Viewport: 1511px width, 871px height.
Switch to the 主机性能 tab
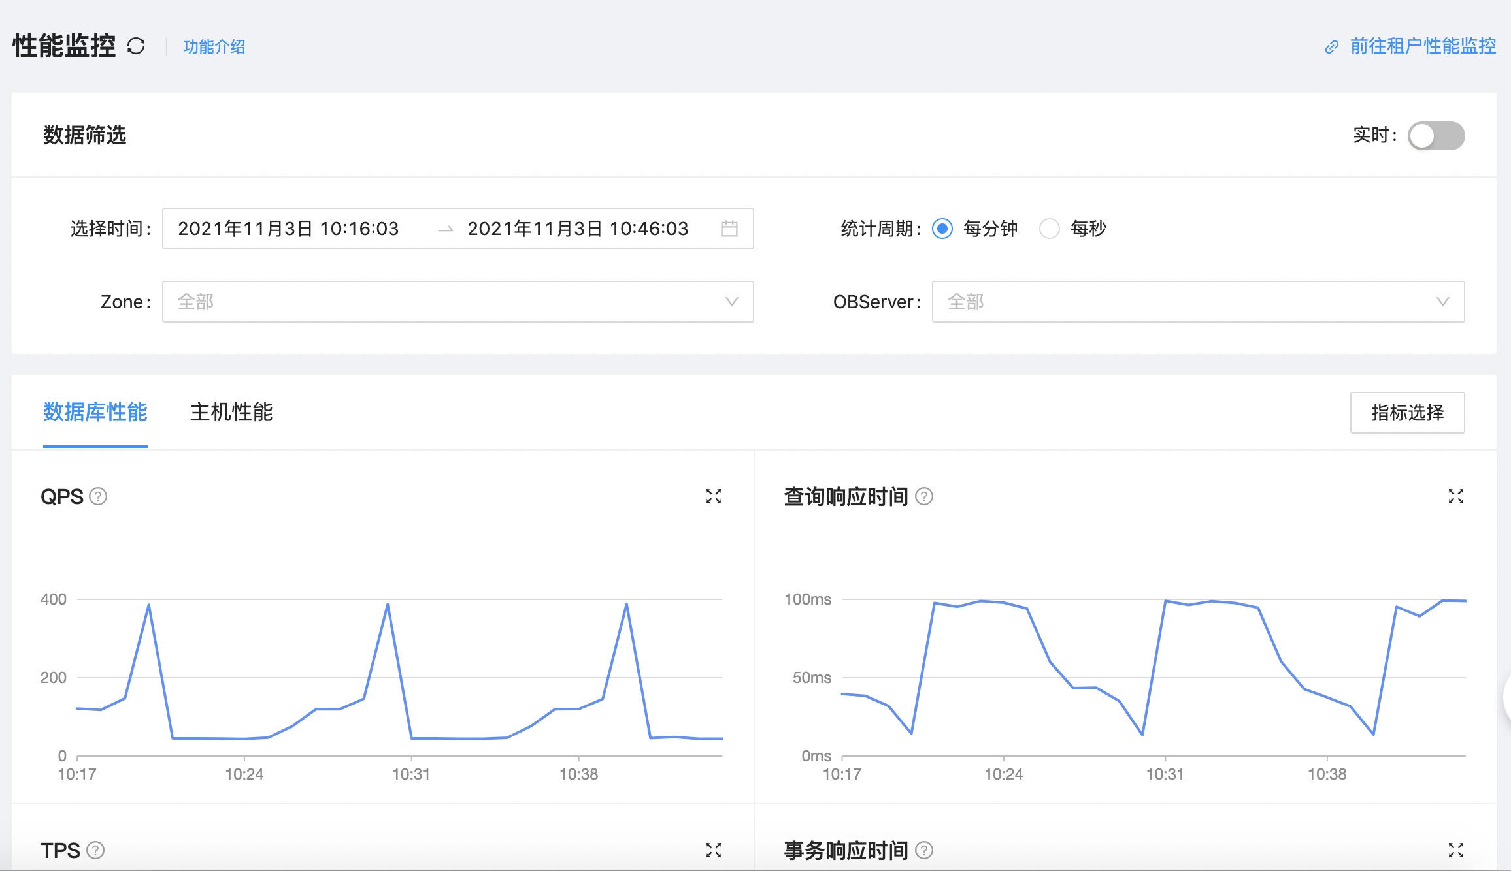click(231, 413)
